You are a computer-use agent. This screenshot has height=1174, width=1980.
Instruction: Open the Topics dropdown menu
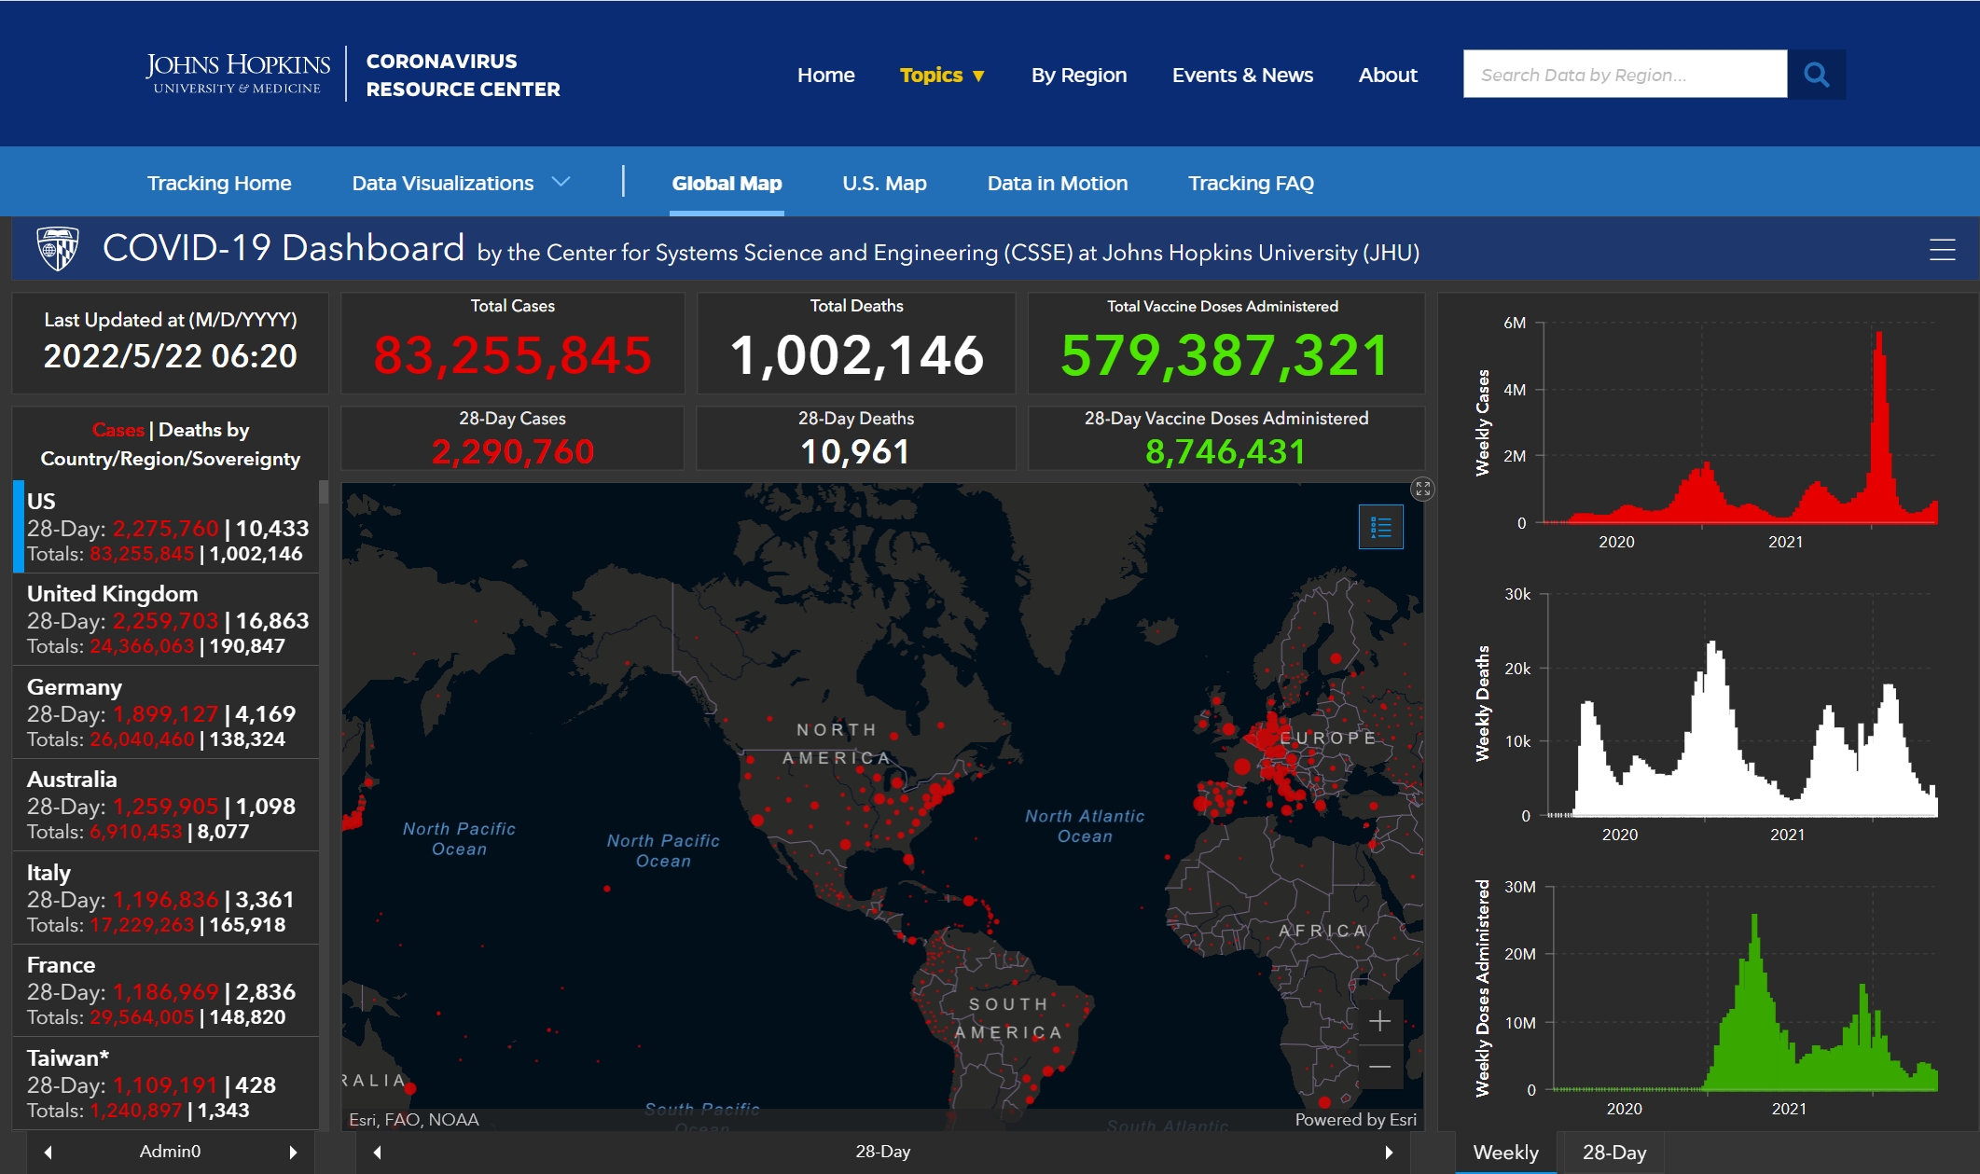pyautogui.click(x=941, y=76)
